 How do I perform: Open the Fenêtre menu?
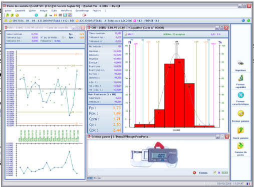pos(97,10)
